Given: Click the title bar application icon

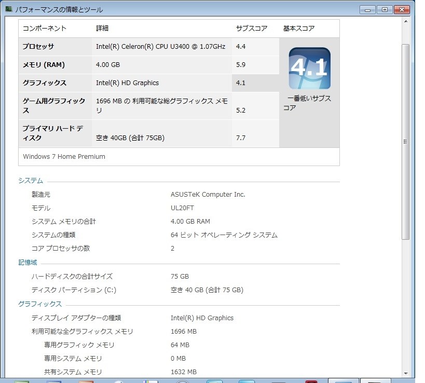Looking at the screenshot, I should click(x=9, y=9).
